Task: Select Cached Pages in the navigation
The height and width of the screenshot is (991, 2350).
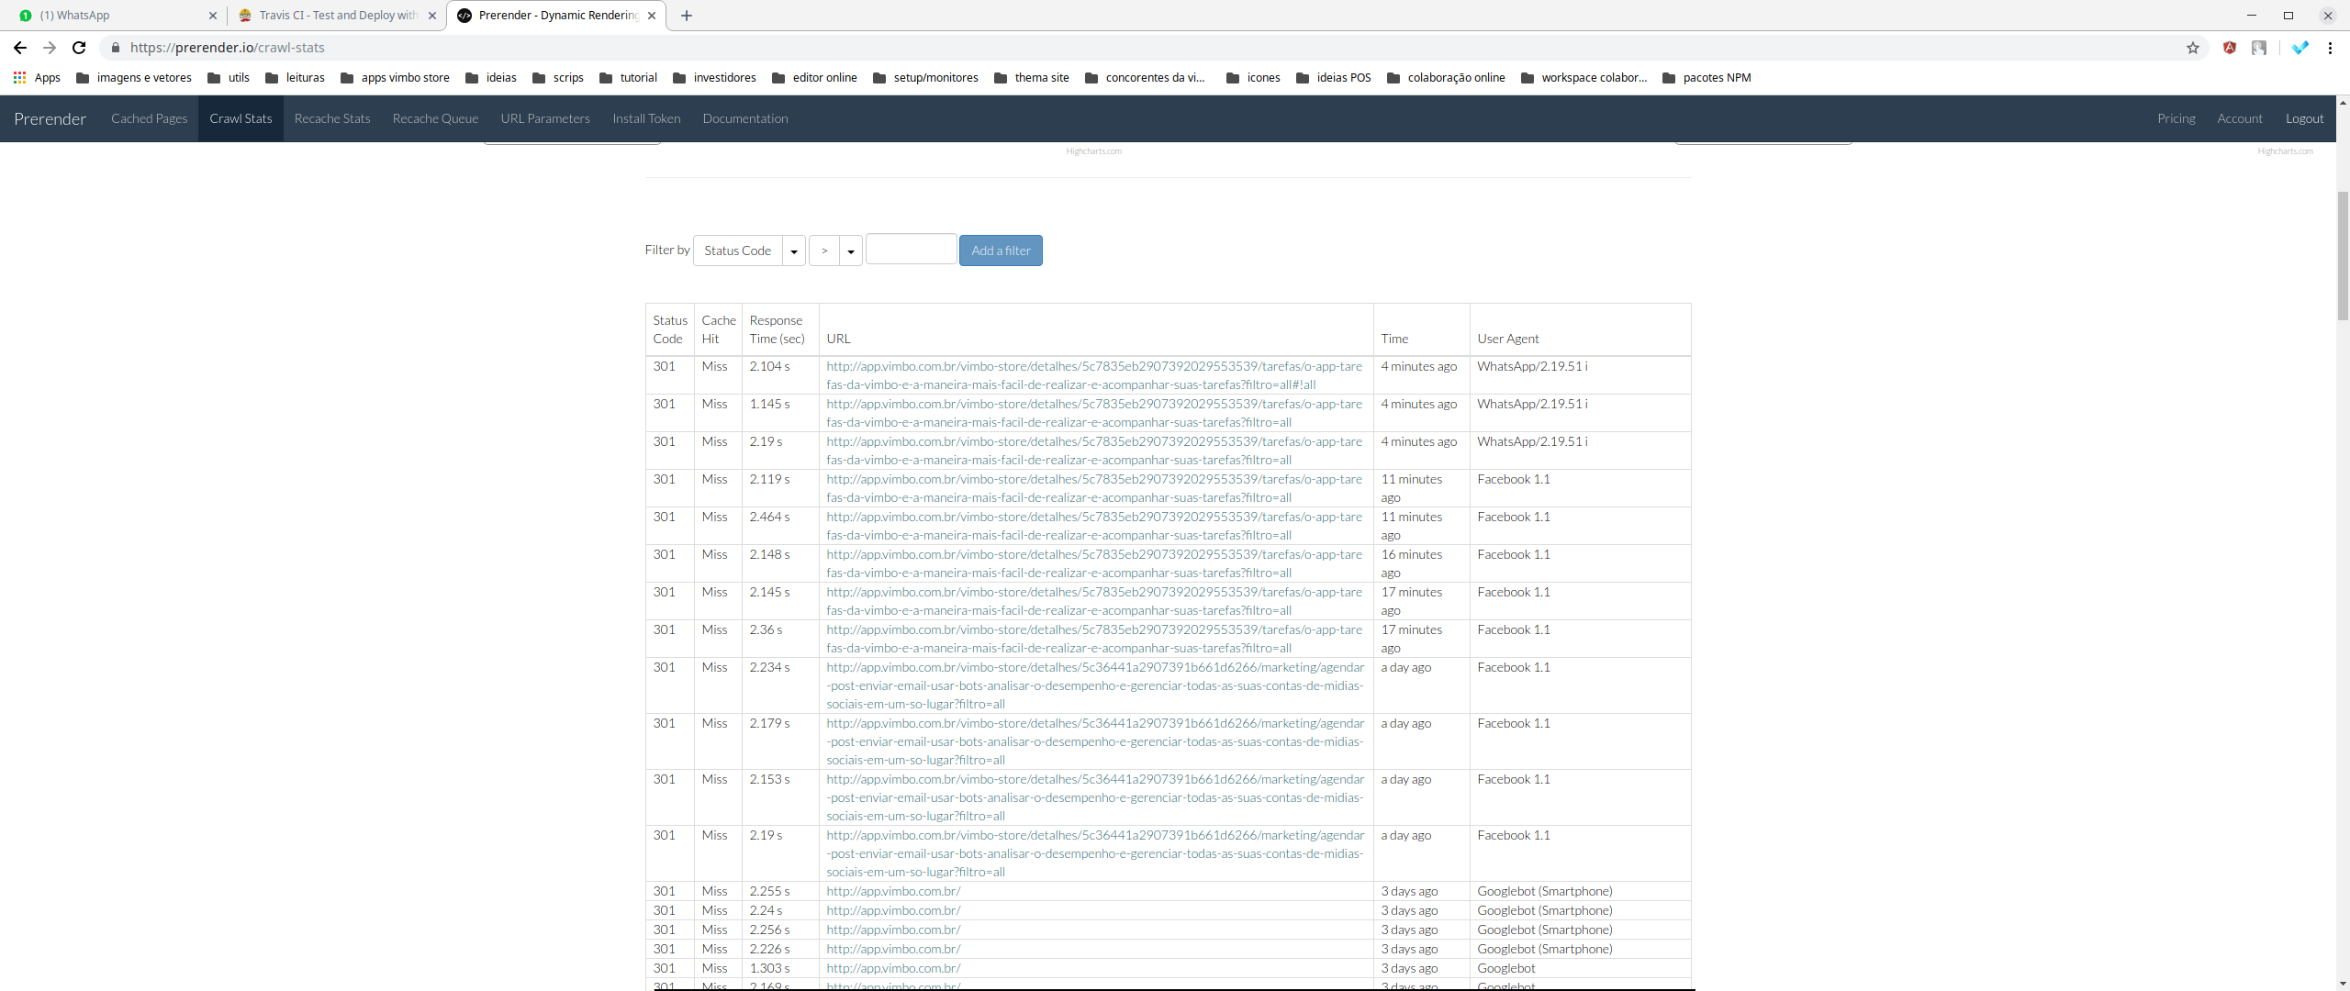Action: pyautogui.click(x=149, y=118)
